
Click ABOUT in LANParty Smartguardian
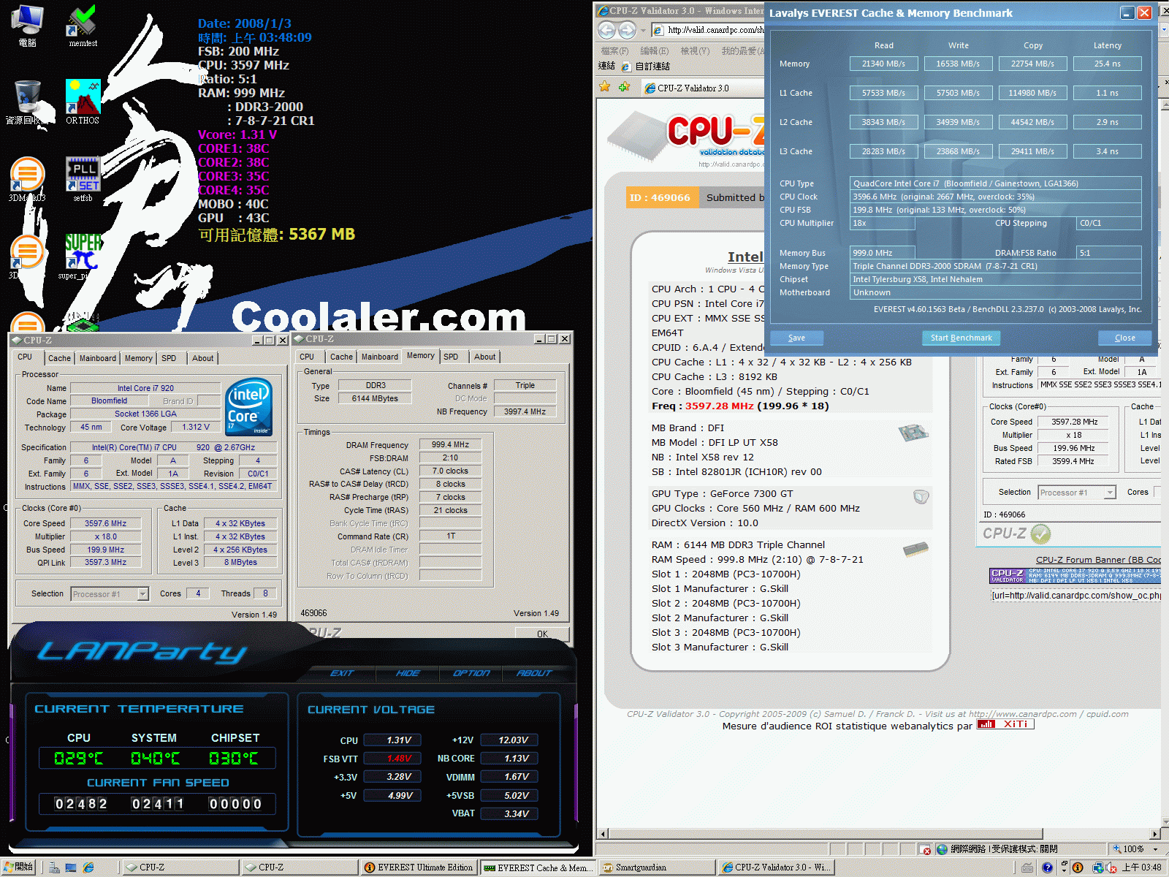[534, 673]
